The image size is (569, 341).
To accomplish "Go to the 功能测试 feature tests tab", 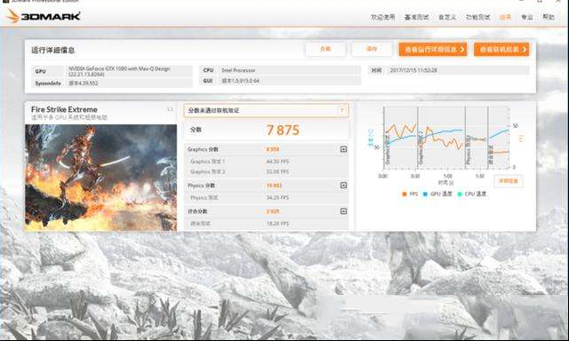I will 477,17.
